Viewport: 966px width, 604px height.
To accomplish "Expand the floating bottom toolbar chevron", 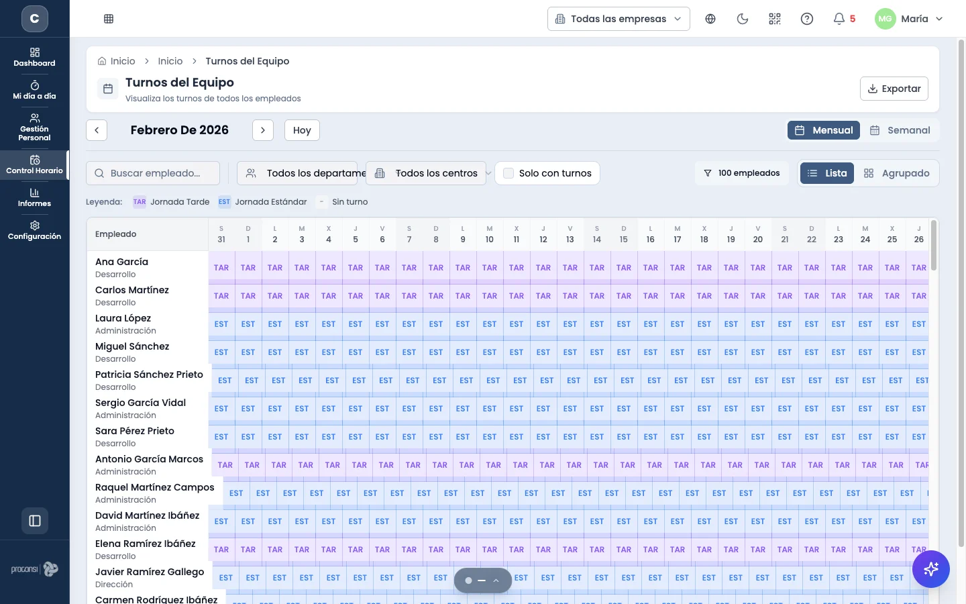I will pyautogui.click(x=496, y=581).
